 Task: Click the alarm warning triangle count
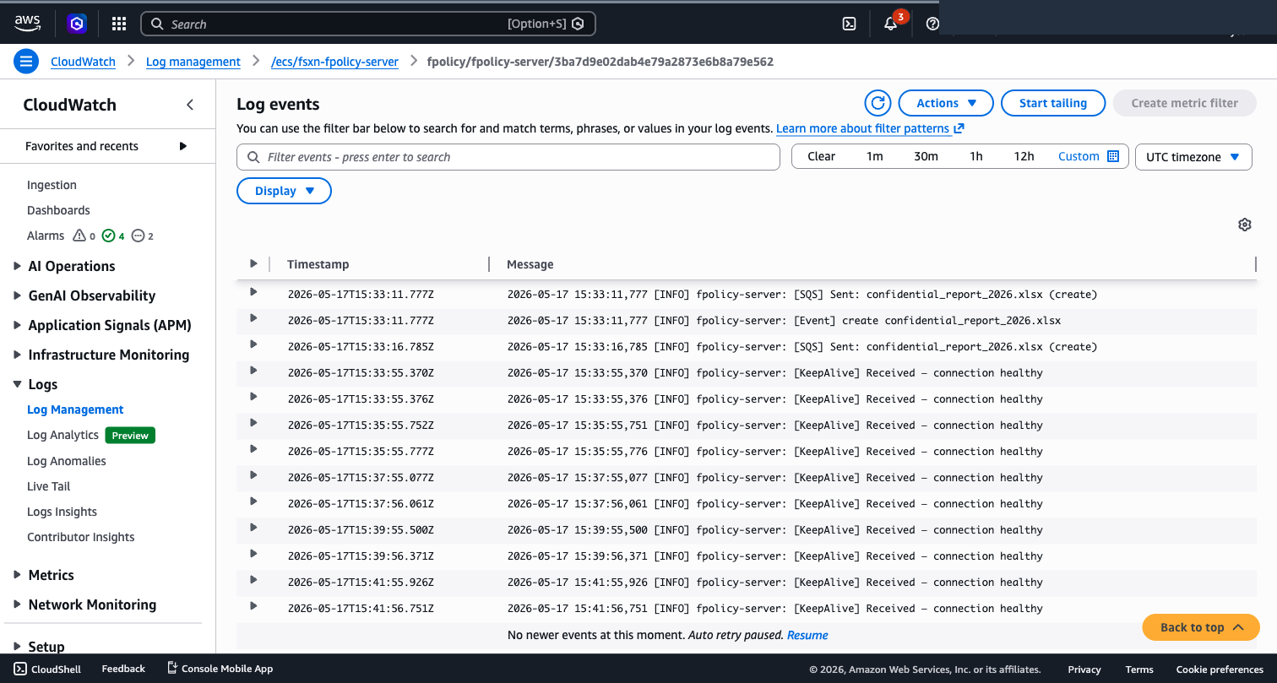click(84, 236)
